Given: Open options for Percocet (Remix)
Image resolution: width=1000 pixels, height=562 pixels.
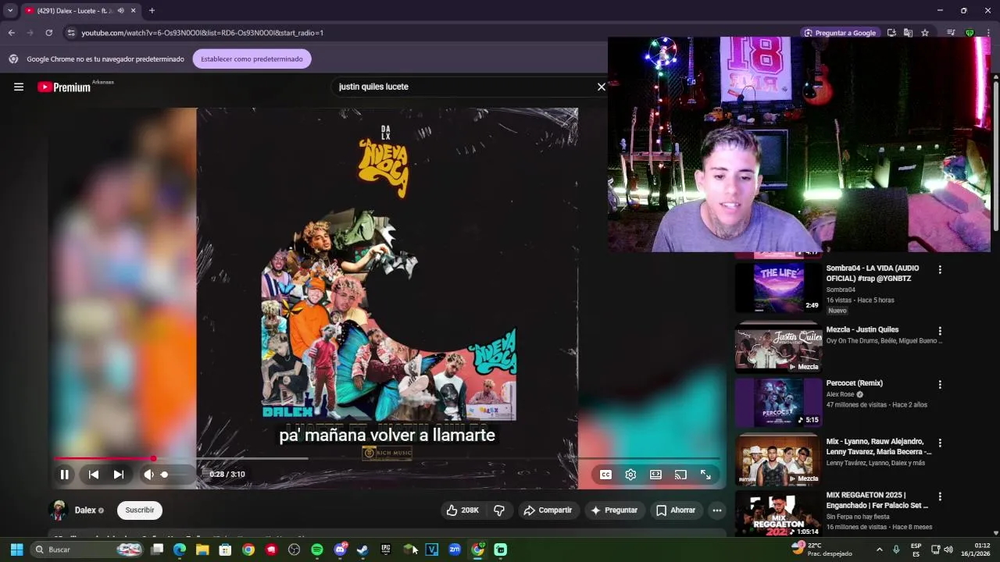Looking at the screenshot, I should 940,385.
